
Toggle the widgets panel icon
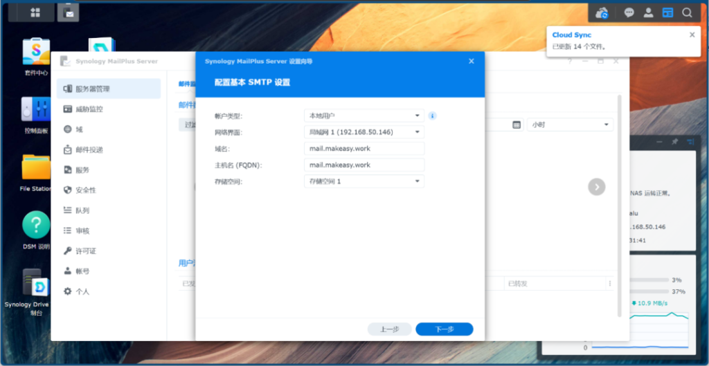click(668, 12)
